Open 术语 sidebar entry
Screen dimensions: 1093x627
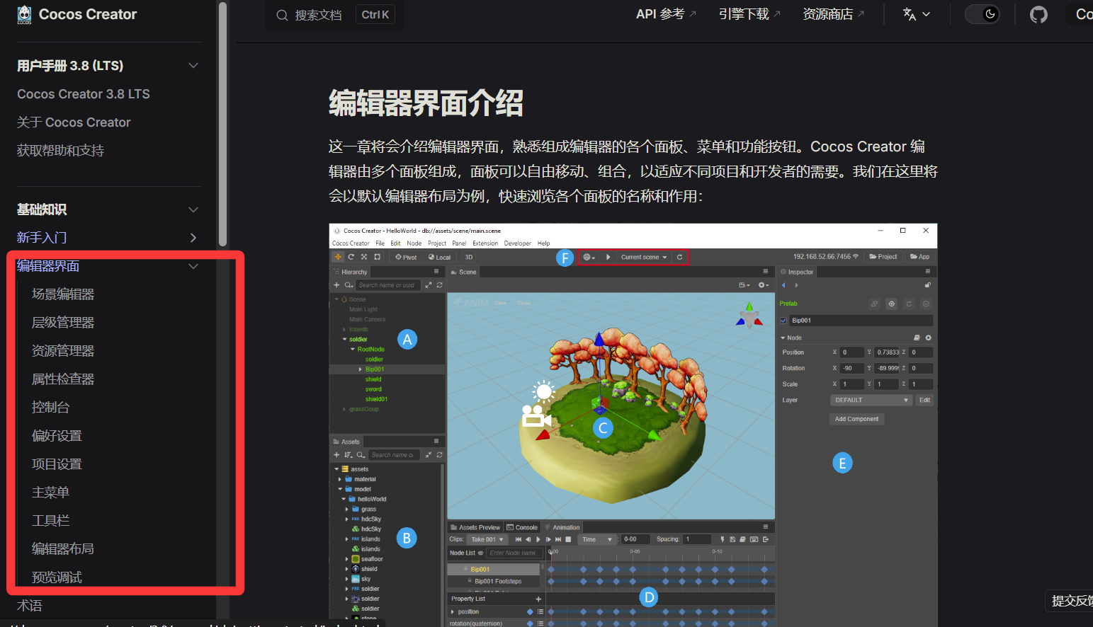tap(30, 606)
